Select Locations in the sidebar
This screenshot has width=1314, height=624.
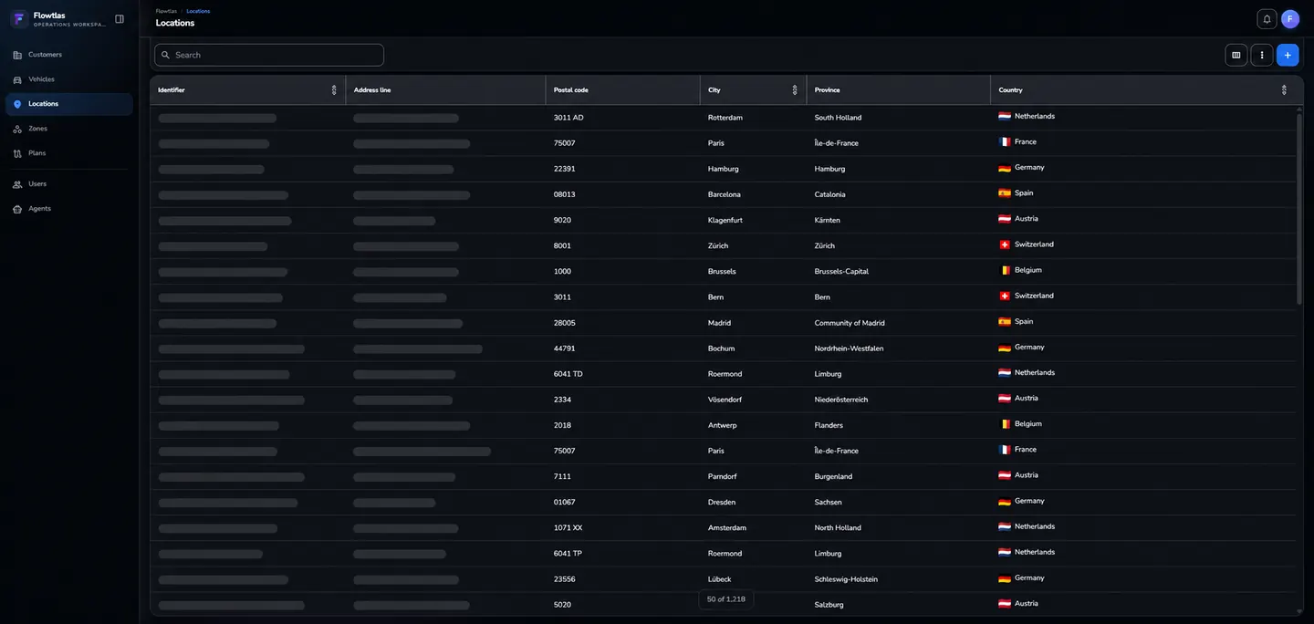click(69, 104)
